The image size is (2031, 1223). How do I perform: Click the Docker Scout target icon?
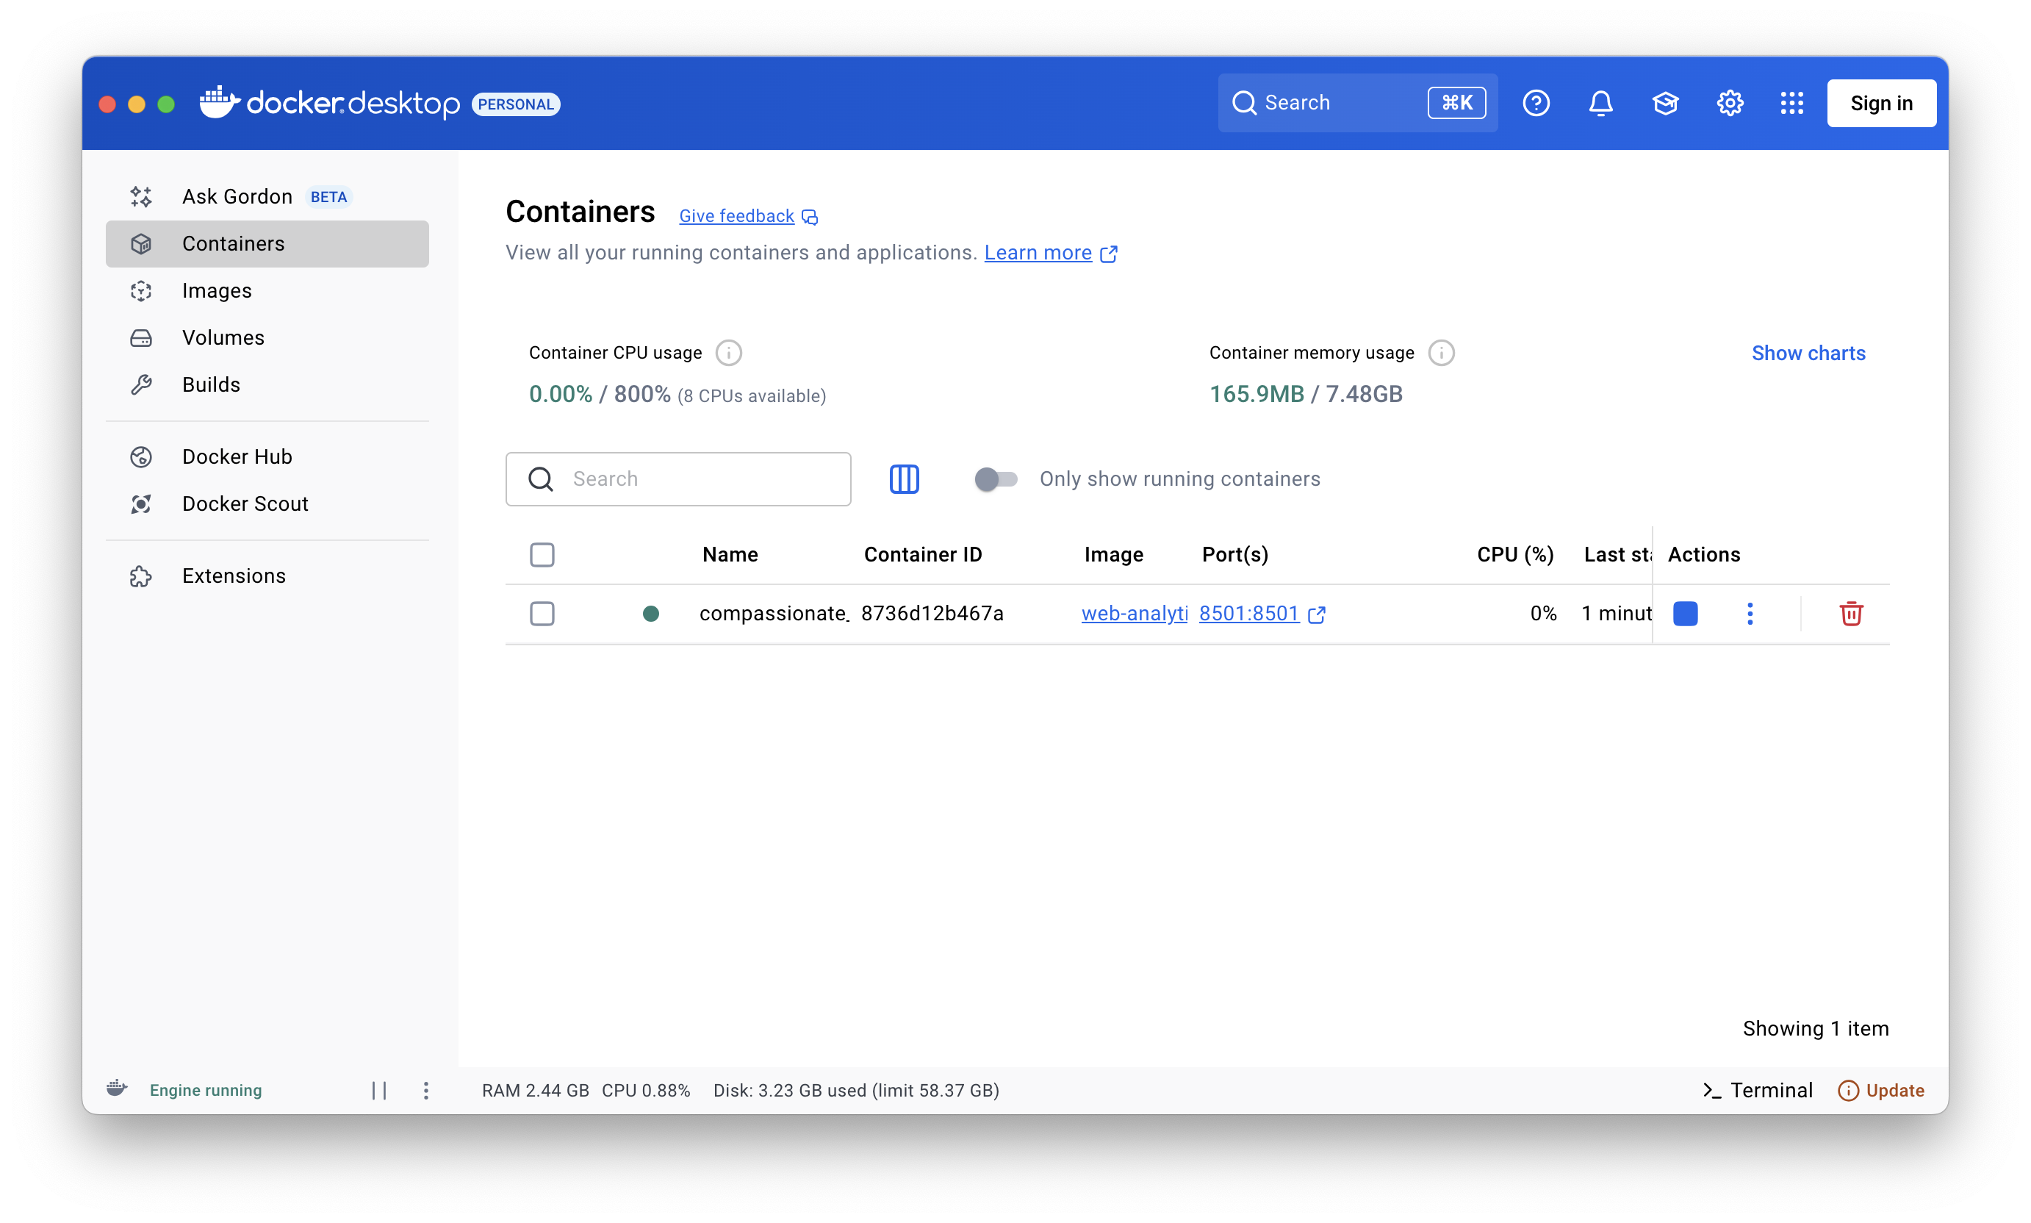pos(141,503)
